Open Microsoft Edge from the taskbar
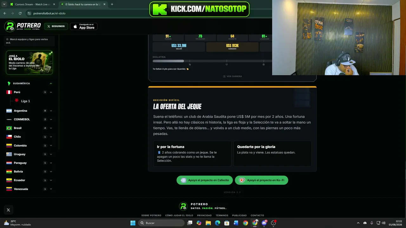 (x=218, y=223)
